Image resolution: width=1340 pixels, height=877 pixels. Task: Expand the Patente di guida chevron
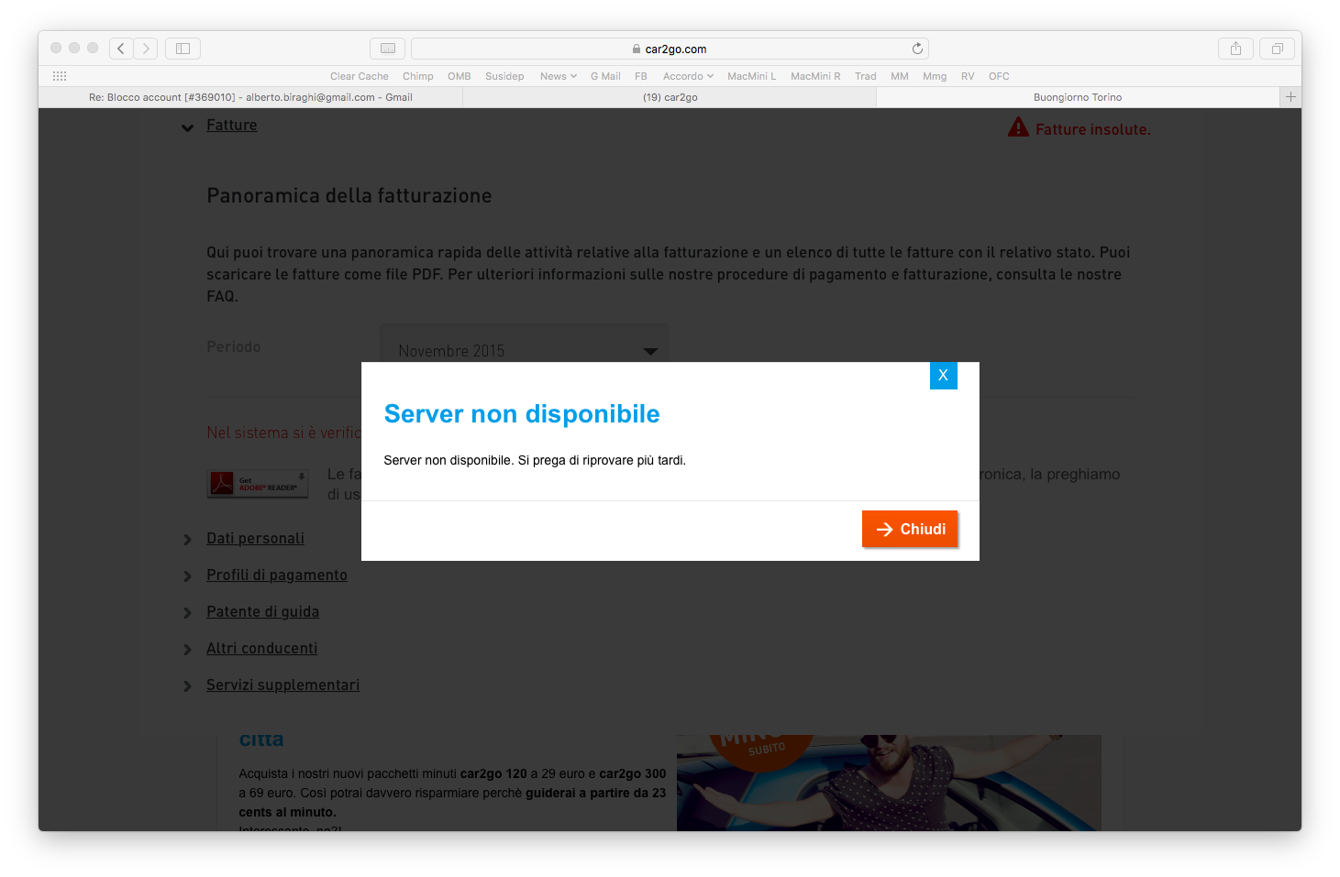pyautogui.click(x=187, y=612)
